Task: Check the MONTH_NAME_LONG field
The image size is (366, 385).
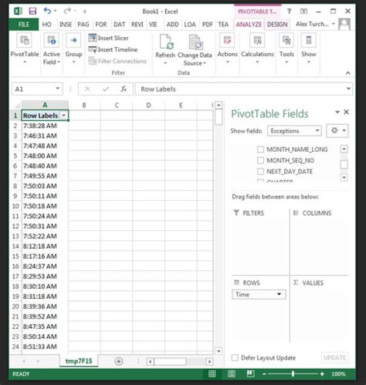Action: 260,149
